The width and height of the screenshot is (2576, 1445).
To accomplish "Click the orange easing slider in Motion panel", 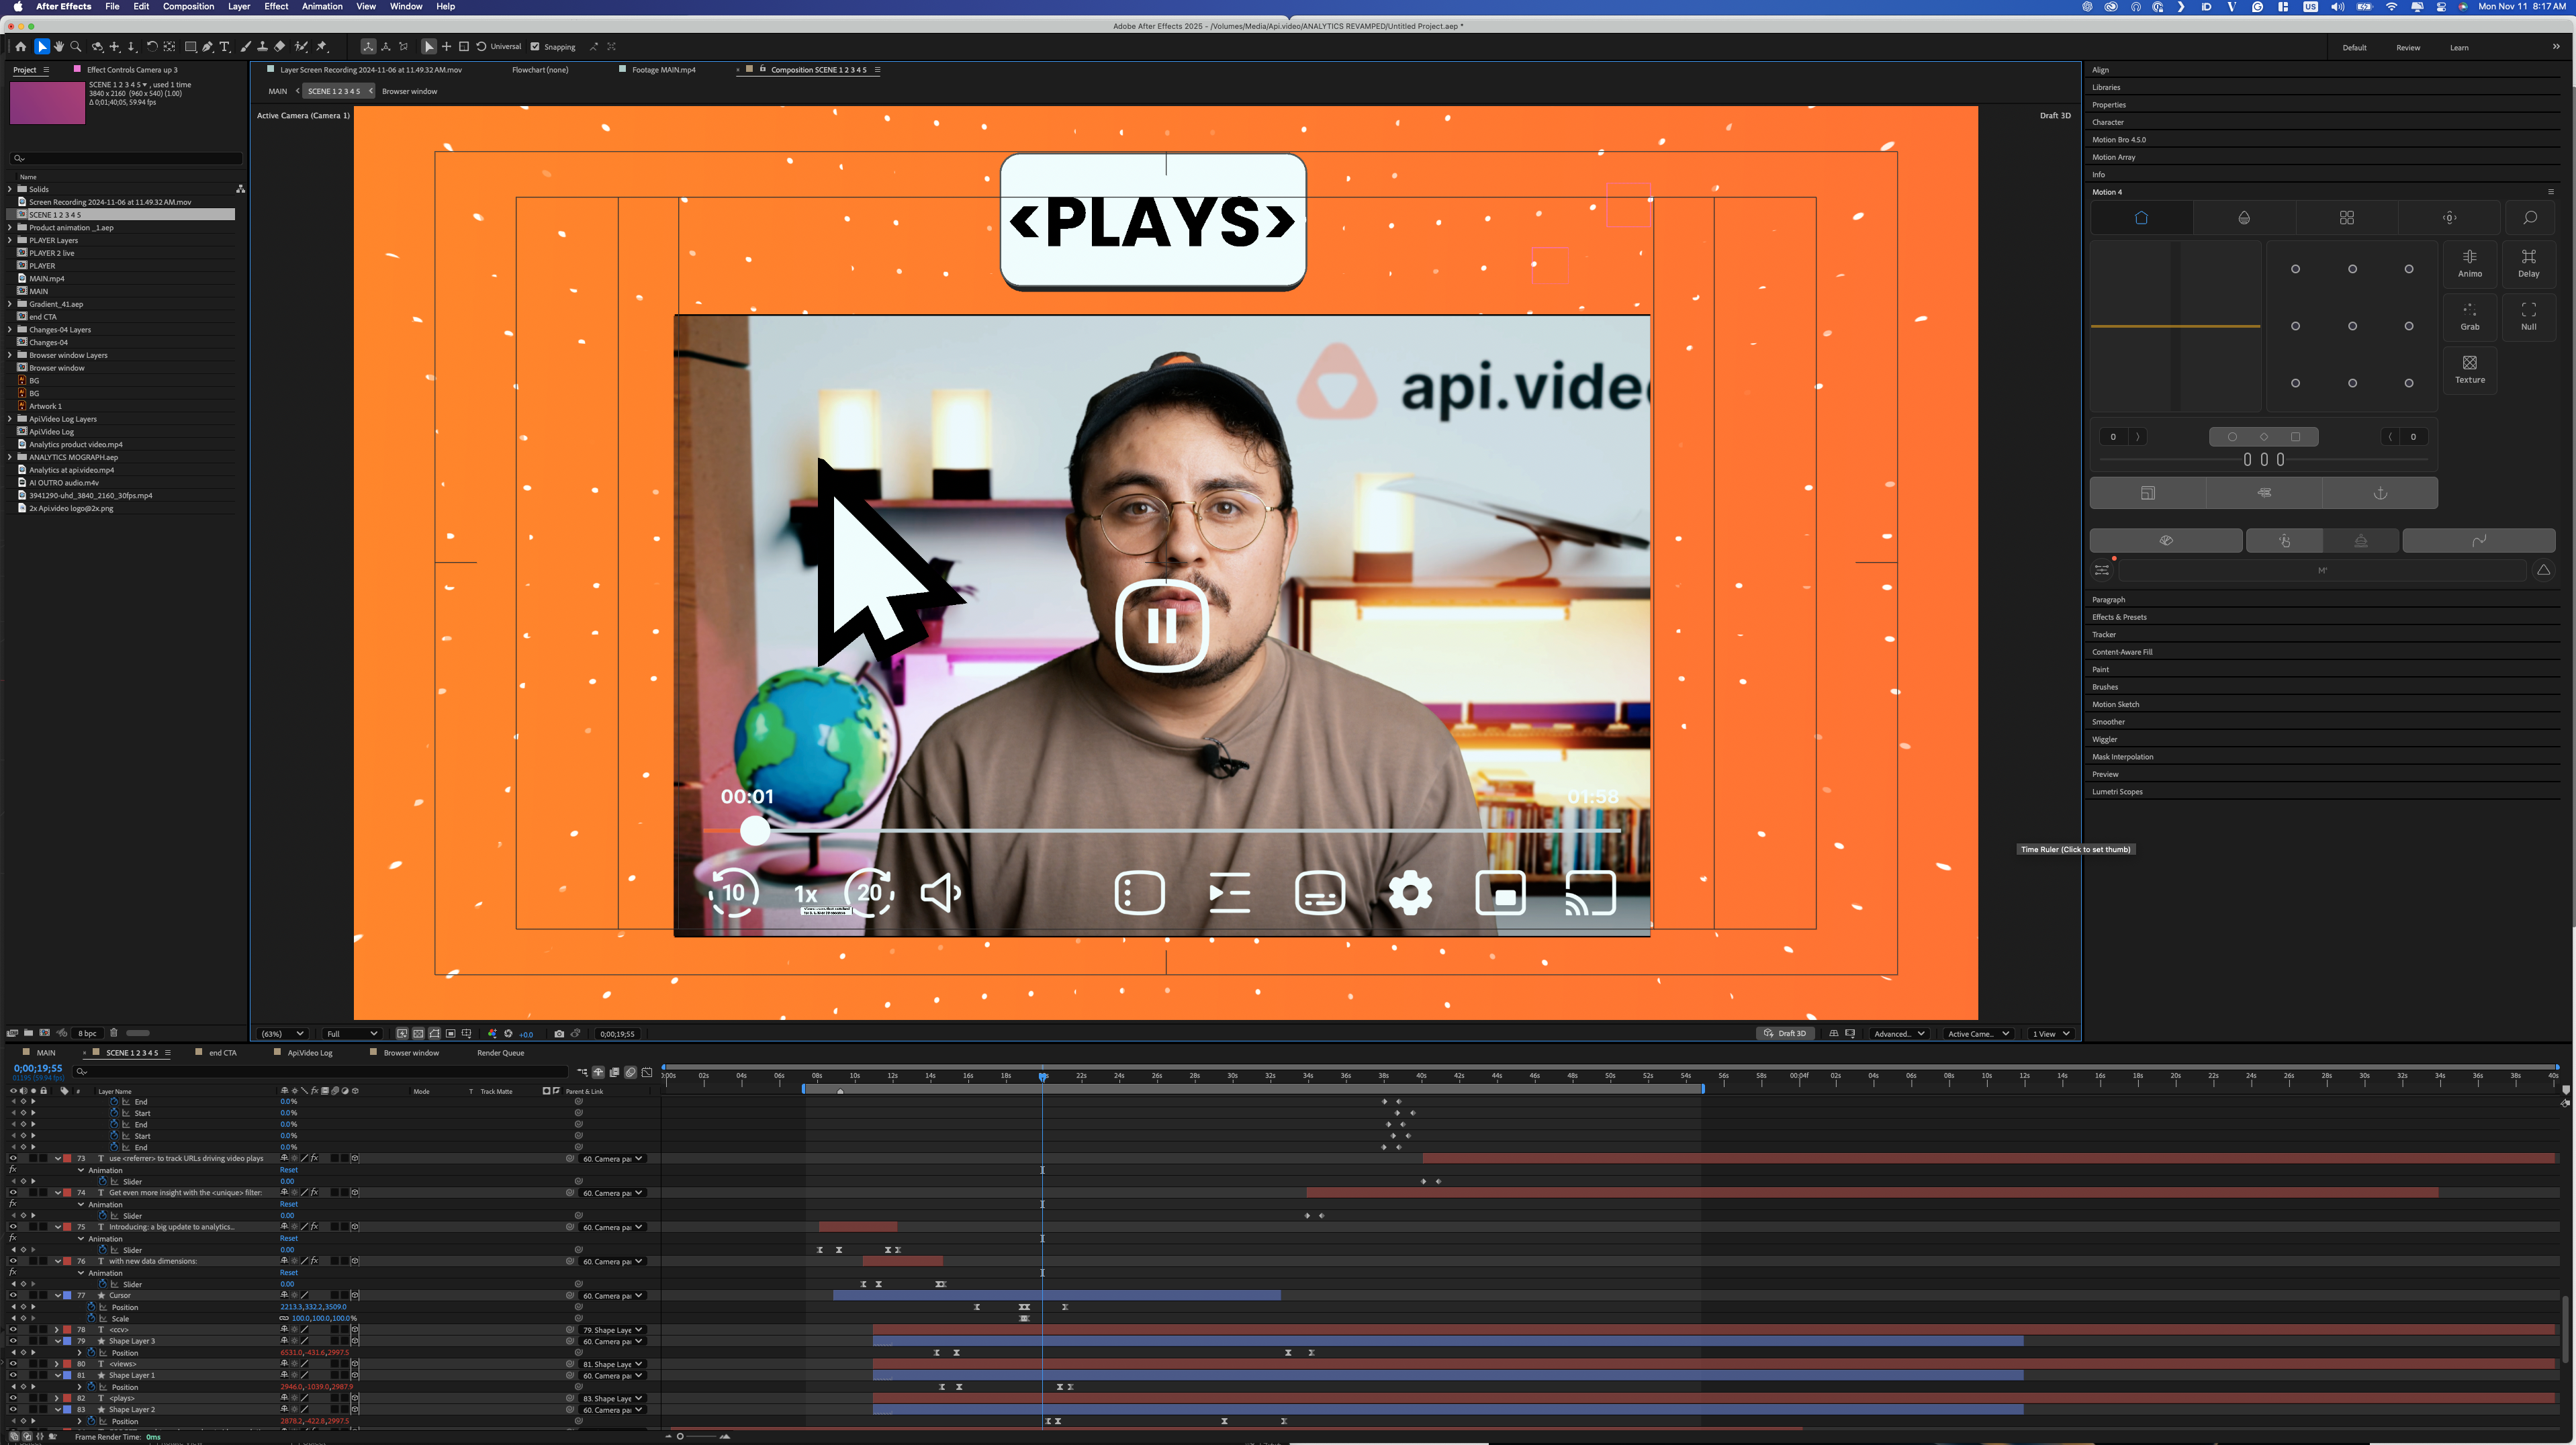I will point(2175,326).
